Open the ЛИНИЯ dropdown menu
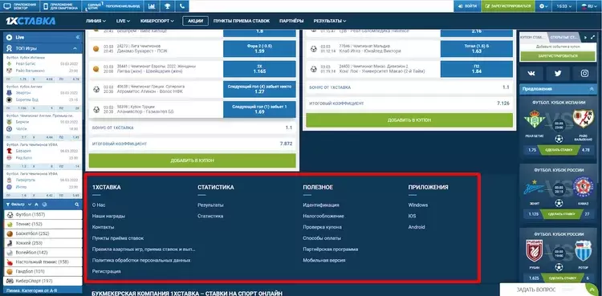 pos(96,21)
